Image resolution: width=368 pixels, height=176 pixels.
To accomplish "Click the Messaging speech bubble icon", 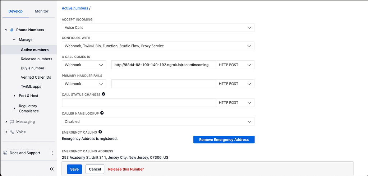I will (12, 122).
